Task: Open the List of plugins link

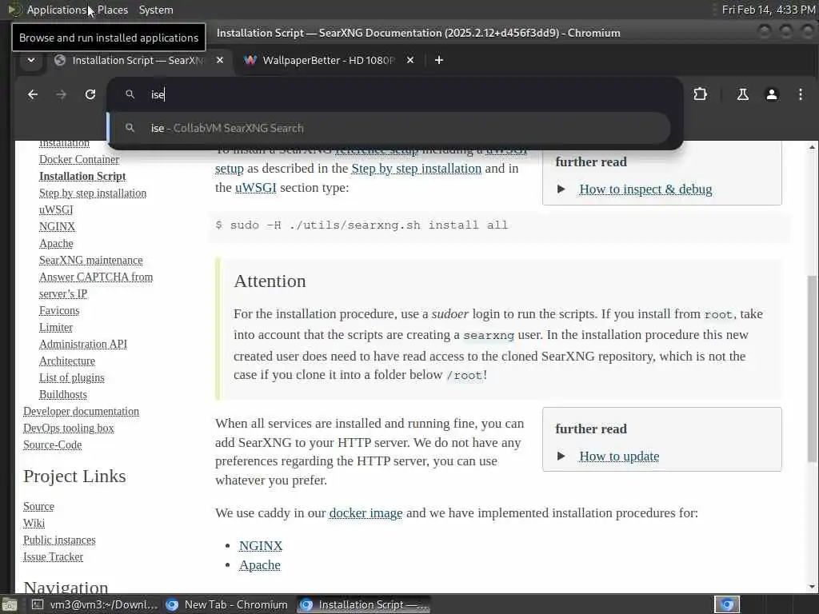Action: tap(71, 377)
